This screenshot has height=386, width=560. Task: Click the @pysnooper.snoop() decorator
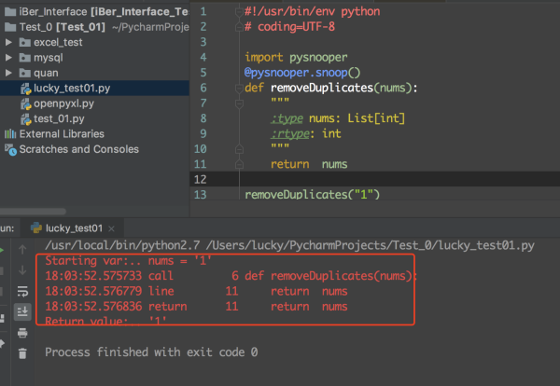coord(302,73)
